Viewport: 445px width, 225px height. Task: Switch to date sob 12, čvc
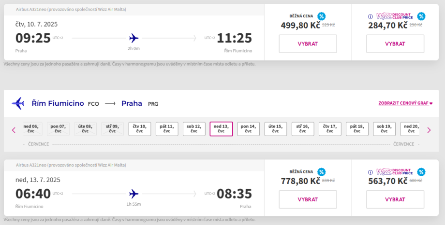[x=194, y=129]
